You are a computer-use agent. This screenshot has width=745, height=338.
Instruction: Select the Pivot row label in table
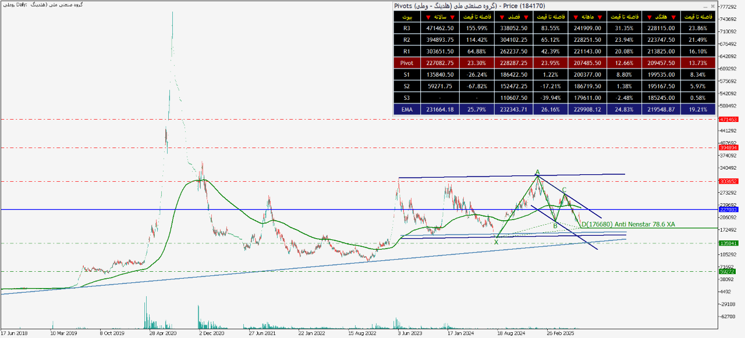coord(407,63)
